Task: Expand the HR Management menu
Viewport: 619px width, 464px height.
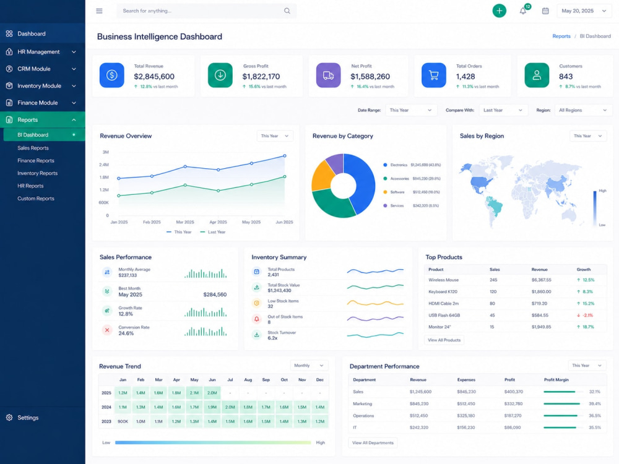Action: pyautogui.click(x=74, y=52)
